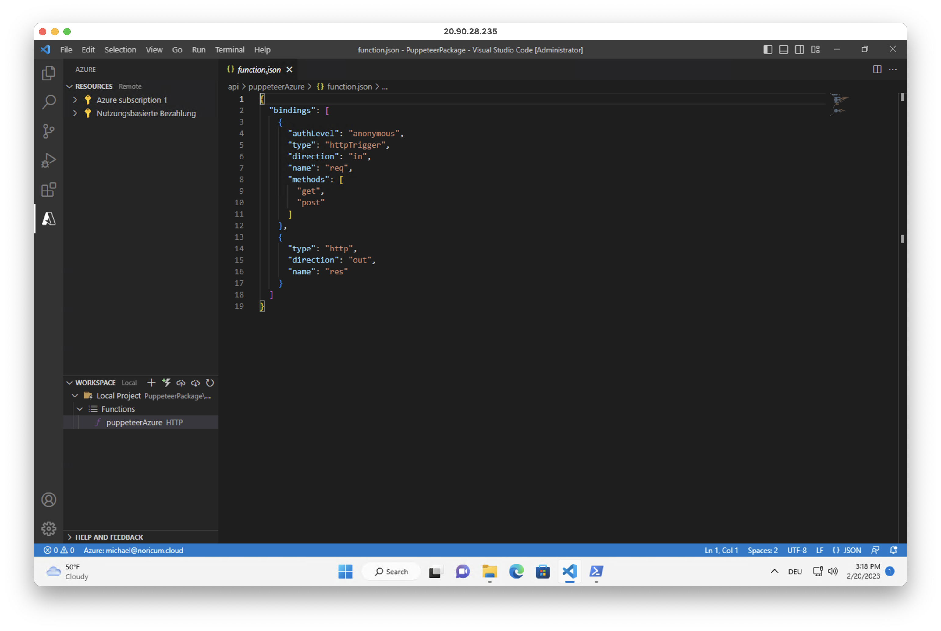Open the Manage gear icon
941x631 pixels.
tap(49, 528)
